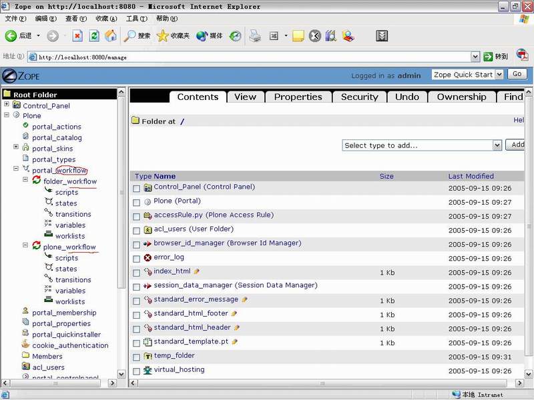Collapse the plone_workflow tree node
This screenshot has width=534, height=400.
pos(25,245)
